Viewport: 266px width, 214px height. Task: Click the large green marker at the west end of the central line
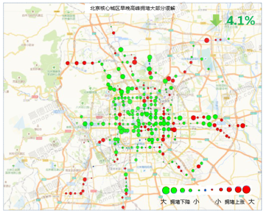(x=85, y=124)
